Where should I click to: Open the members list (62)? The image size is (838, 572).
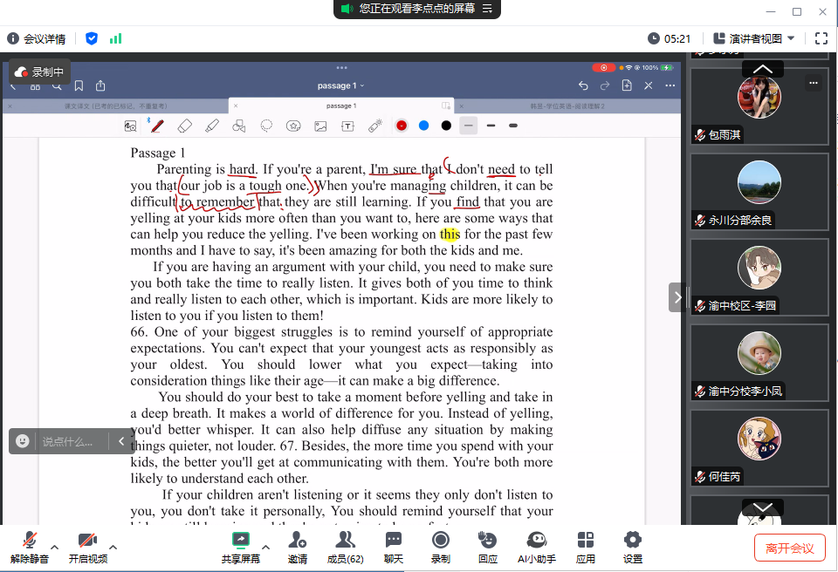pos(345,547)
